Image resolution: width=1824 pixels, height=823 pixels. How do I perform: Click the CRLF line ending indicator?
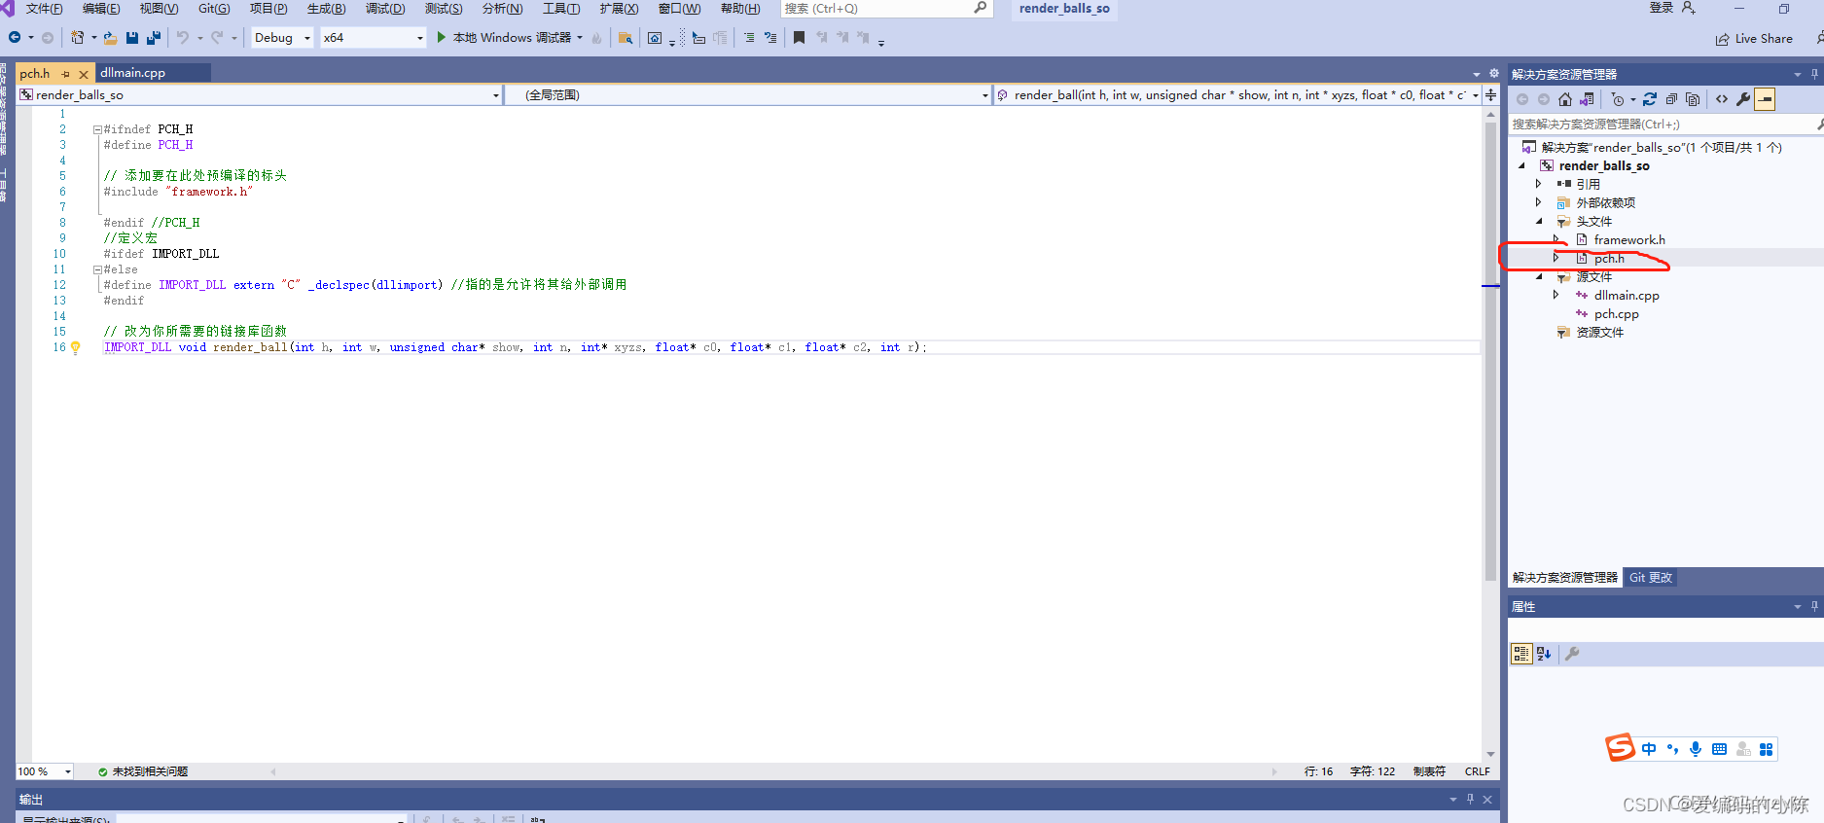pos(1477,771)
